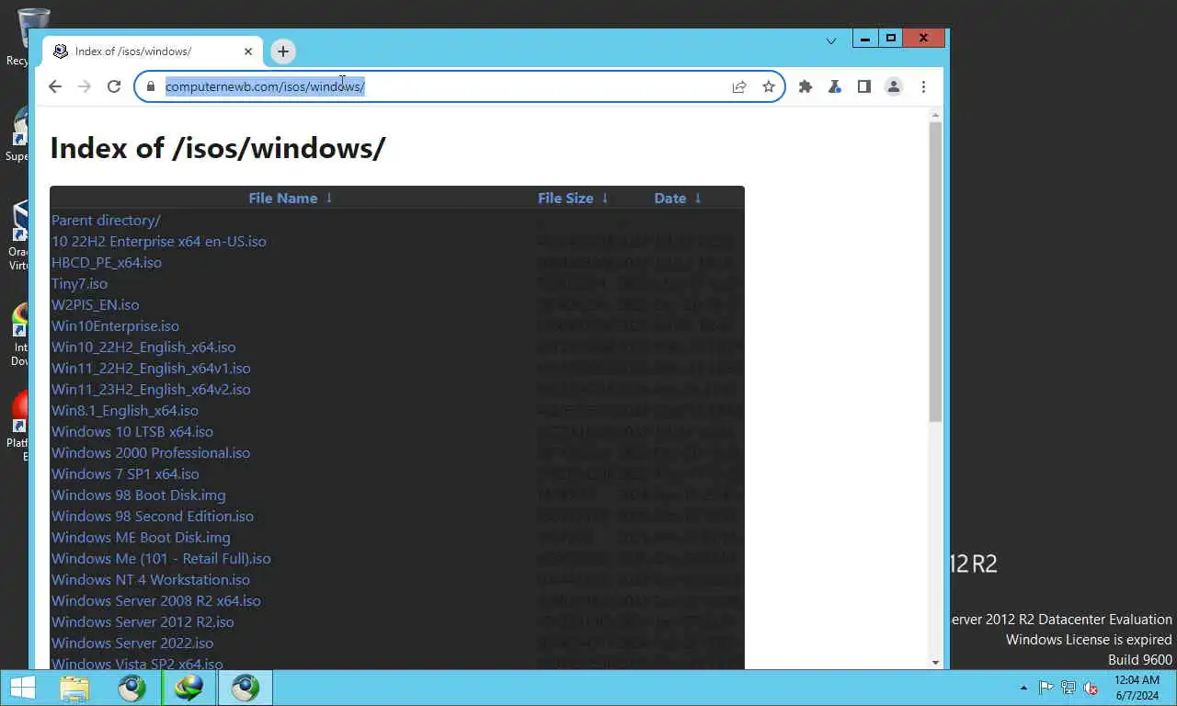
Task: Select the Index of /isos/windows/ tab
Action: click(x=153, y=51)
